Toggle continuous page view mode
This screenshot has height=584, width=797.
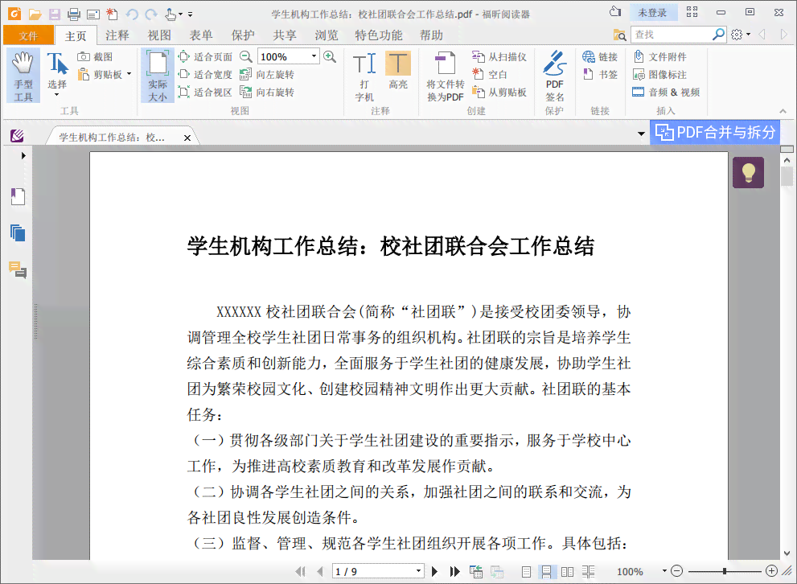546,572
